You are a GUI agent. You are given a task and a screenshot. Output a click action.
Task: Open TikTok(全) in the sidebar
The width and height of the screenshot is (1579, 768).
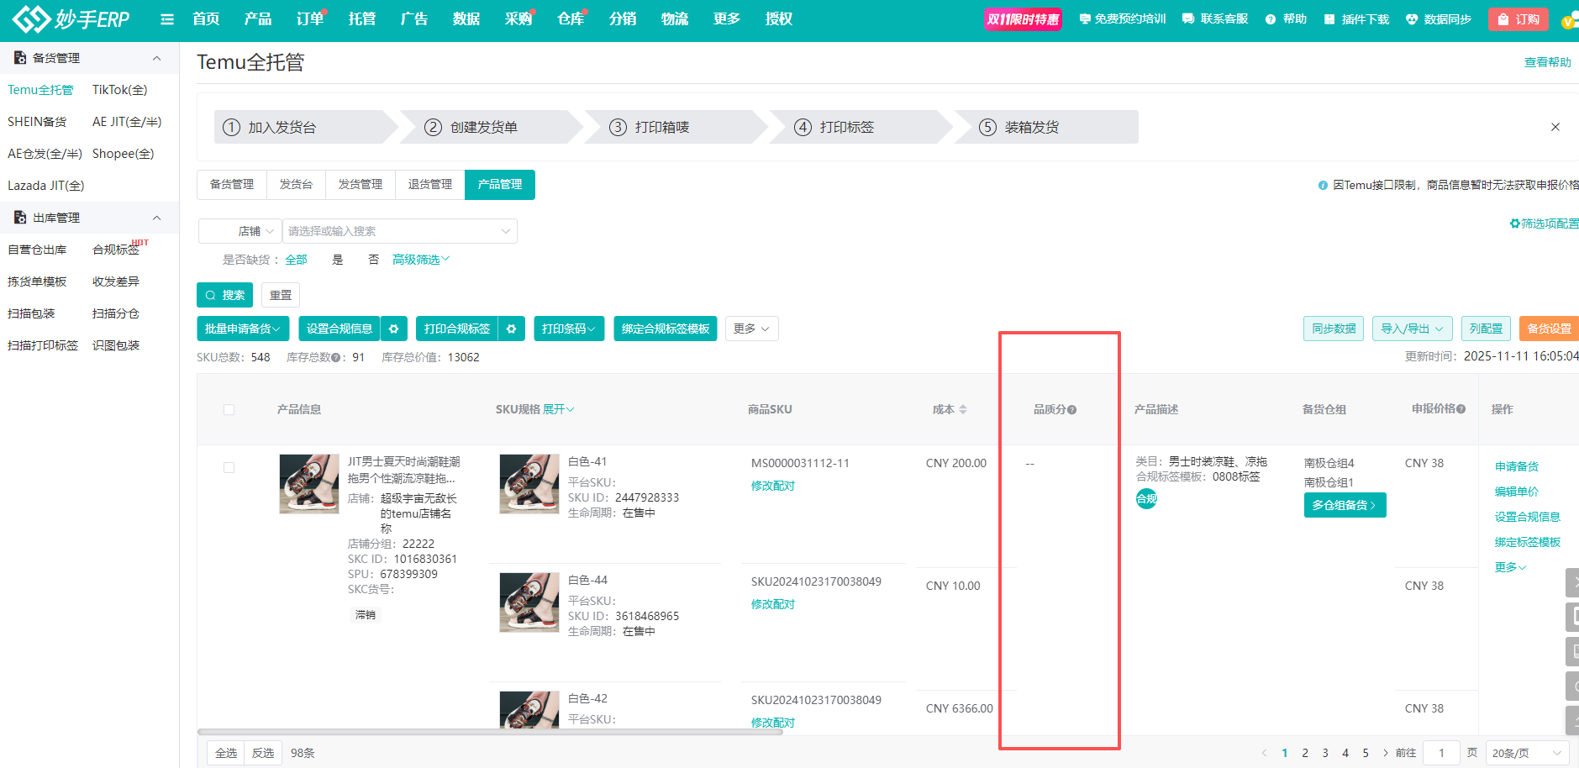click(x=120, y=90)
